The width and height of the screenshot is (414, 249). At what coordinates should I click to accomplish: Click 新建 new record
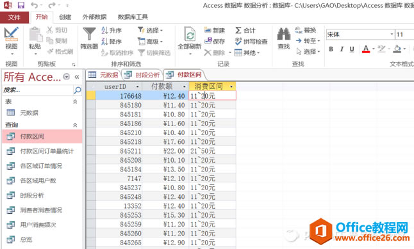click(x=215, y=30)
